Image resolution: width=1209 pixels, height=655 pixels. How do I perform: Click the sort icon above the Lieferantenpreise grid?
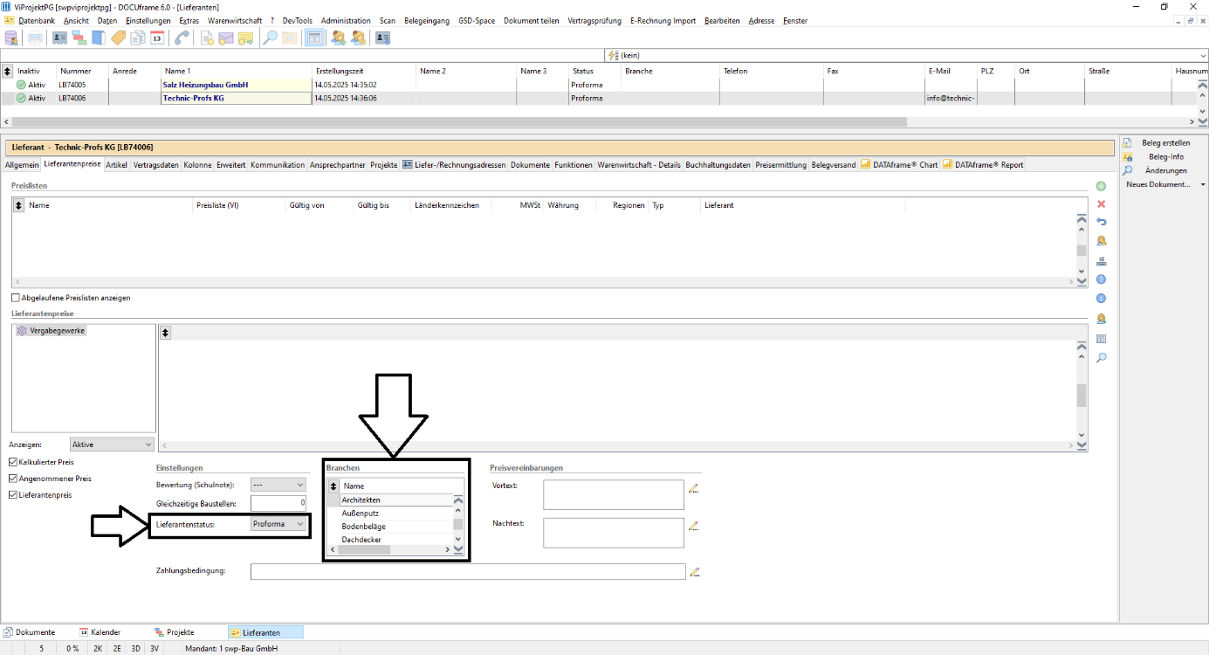pos(166,332)
